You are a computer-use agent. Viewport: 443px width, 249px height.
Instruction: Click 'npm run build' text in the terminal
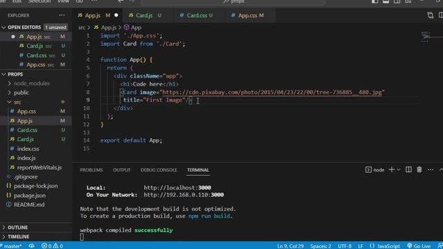click(x=209, y=216)
